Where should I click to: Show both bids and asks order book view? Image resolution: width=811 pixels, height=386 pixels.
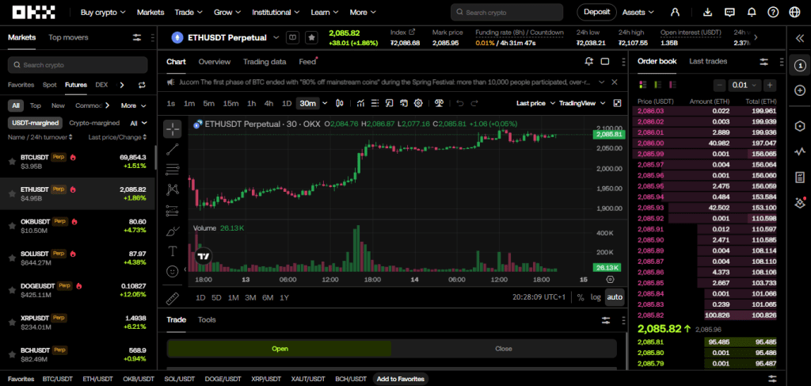pos(643,84)
